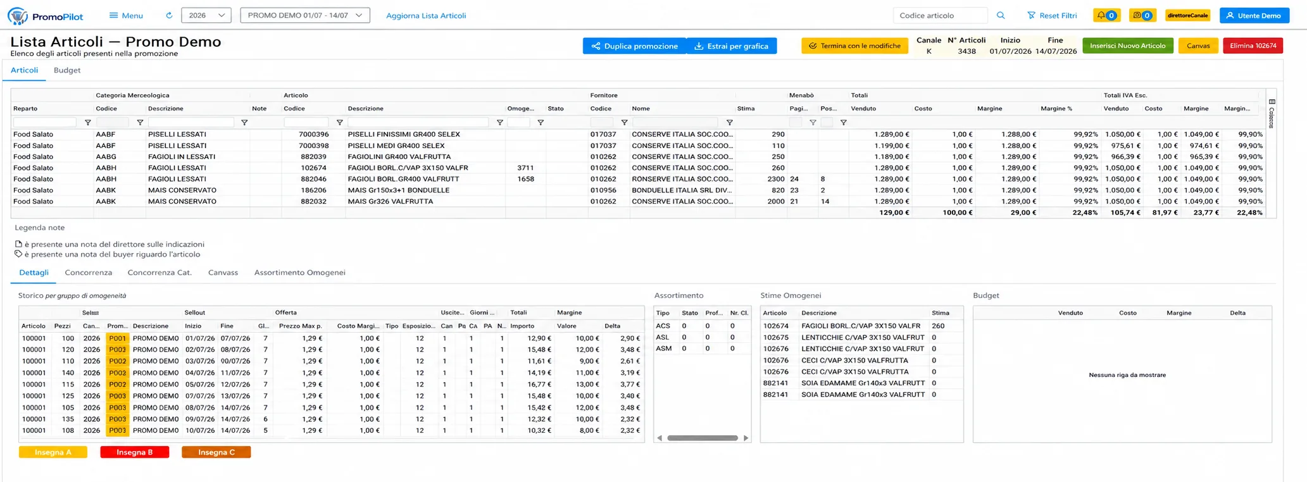This screenshot has height=482, width=1307.
Task: Click the Duplica promozione button
Action: [634, 46]
